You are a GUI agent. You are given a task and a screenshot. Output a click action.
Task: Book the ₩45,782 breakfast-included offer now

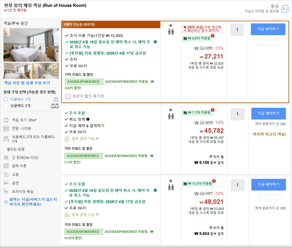(x=269, y=113)
